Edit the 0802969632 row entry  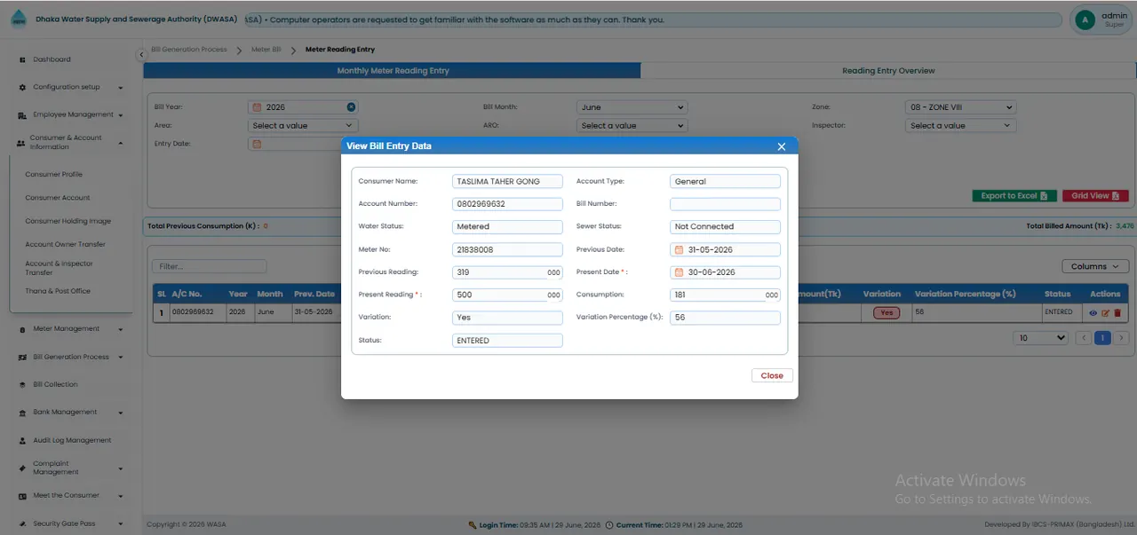coord(1106,312)
